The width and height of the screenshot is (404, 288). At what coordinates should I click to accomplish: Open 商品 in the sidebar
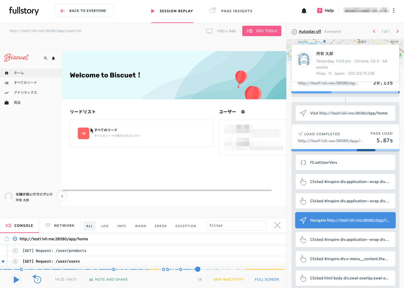click(31, 102)
